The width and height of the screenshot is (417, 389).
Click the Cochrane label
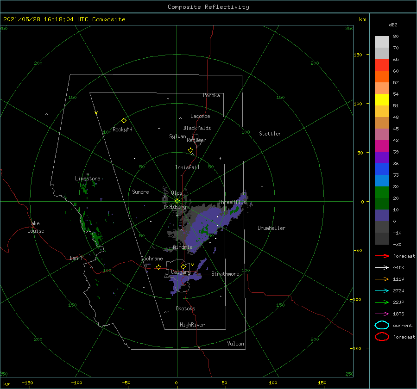point(152,259)
